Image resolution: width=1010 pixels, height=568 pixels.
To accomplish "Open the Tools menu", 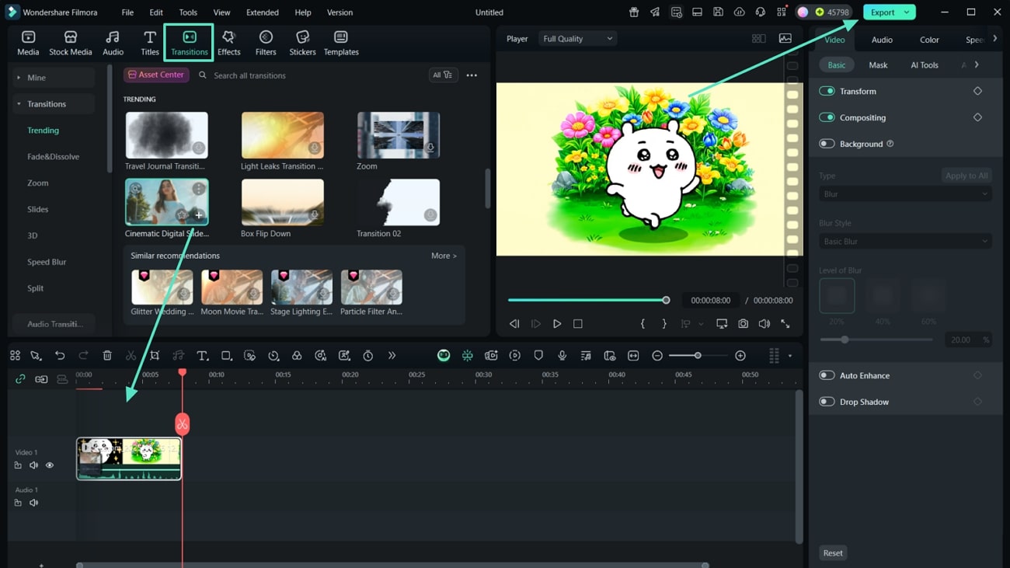I will [x=188, y=12].
